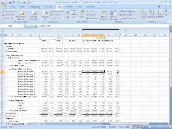Import data From Text
Screen dimensions: 172x129
click(8, 19)
